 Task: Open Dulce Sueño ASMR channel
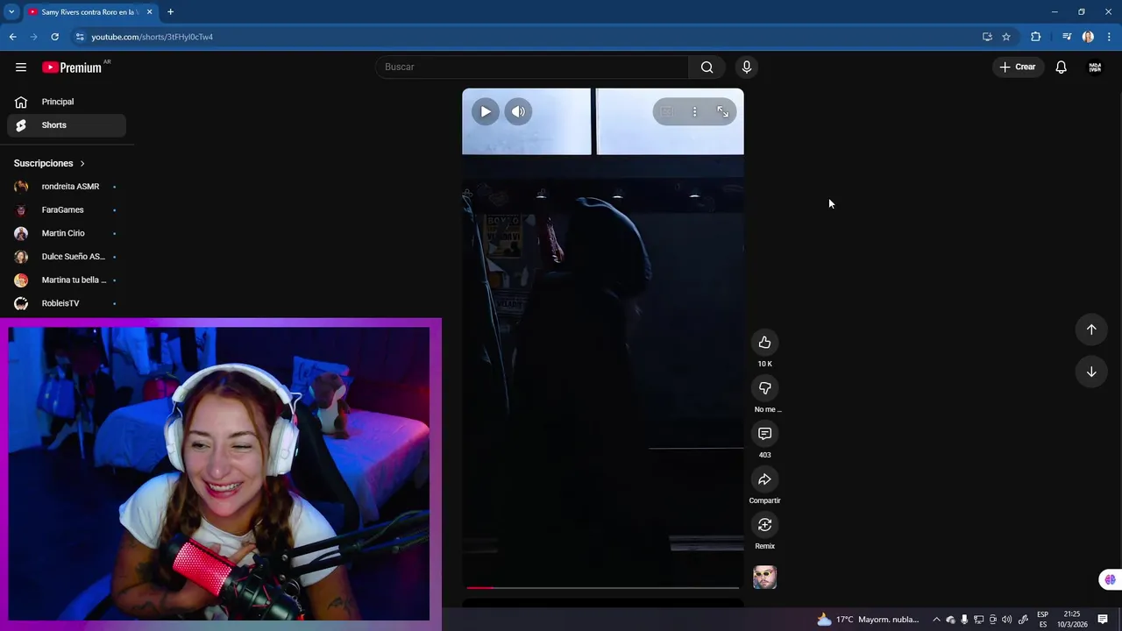click(x=67, y=257)
